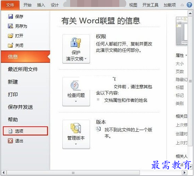
Task: Click the 打开 command label
Action: point(19,36)
